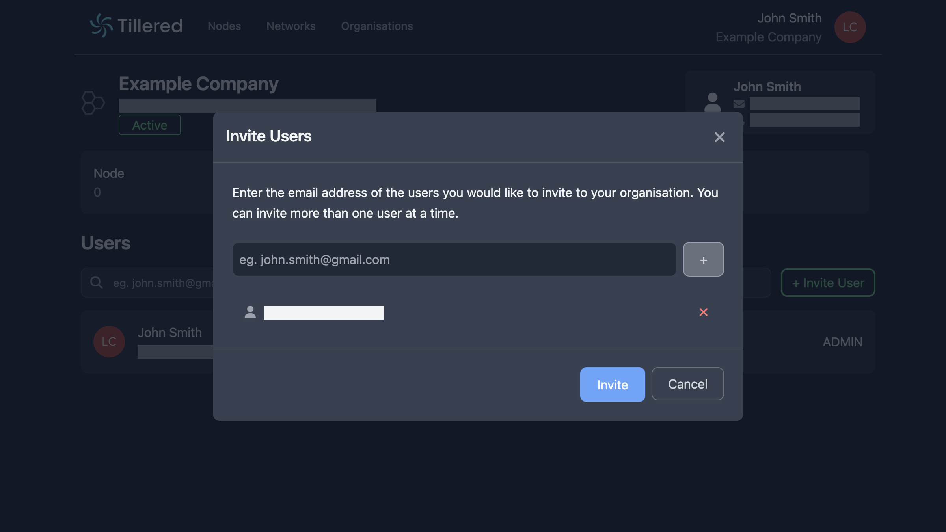Click the Invite button
Screen dimensions: 946x532
(x=612, y=385)
